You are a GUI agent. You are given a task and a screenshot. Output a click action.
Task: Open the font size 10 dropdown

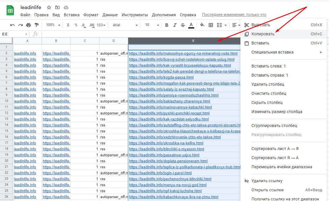pyautogui.click(x=152, y=25)
